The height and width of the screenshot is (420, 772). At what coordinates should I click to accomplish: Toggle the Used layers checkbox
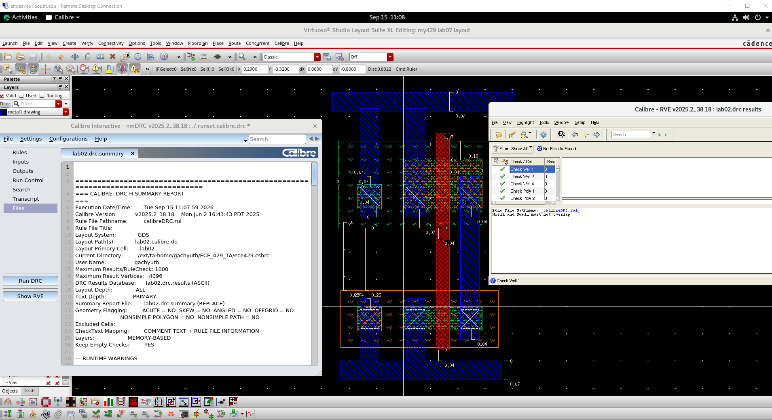click(21, 96)
